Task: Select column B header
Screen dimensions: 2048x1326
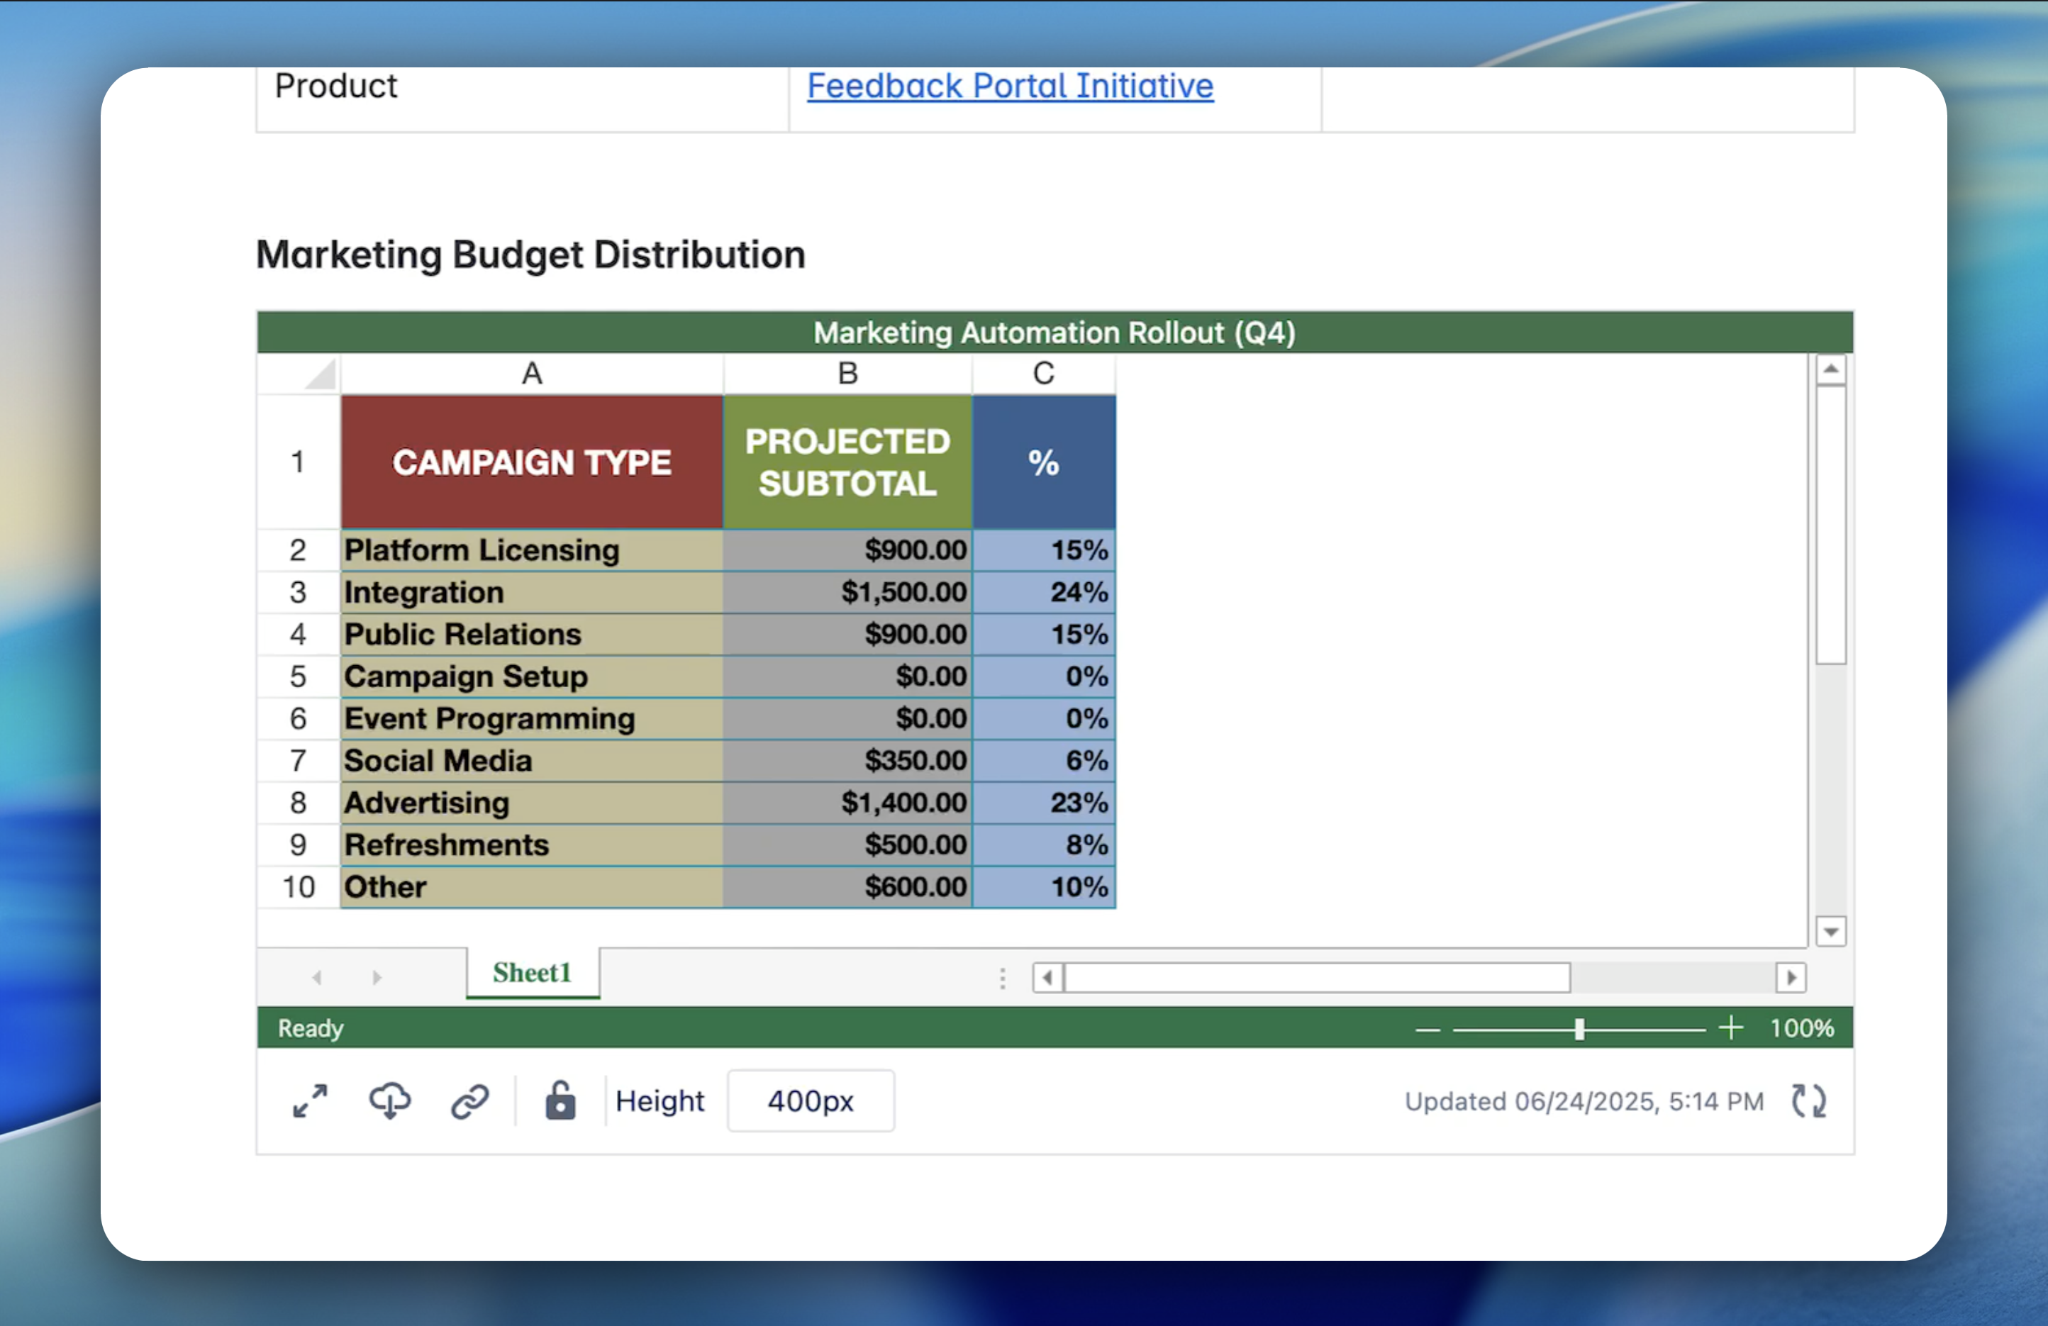Action: tap(847, 374)
